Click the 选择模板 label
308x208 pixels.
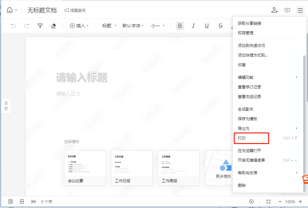[x=72, y=141]
